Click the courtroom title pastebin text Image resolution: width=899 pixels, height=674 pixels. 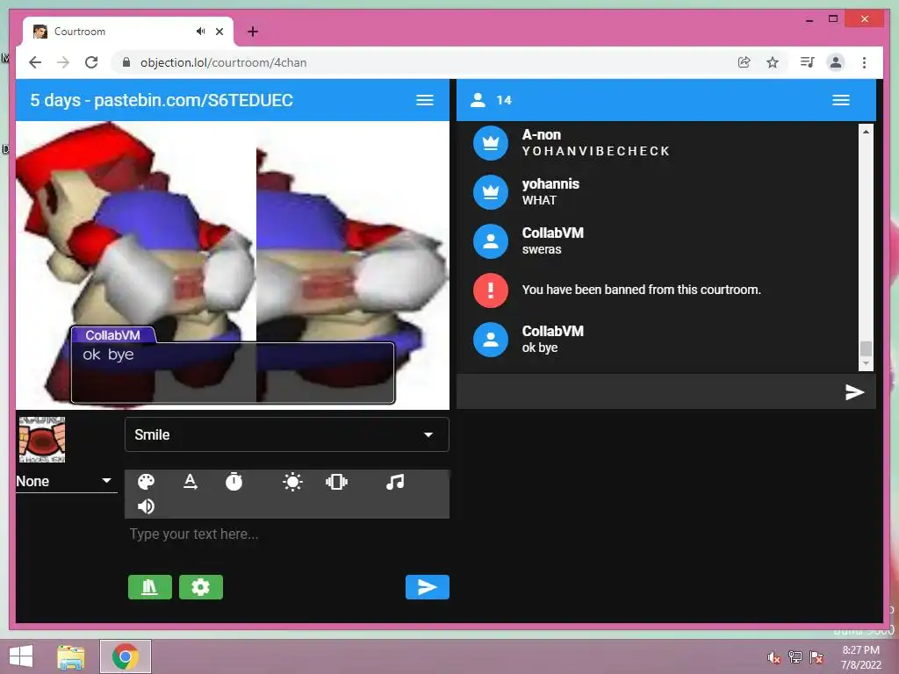(x=162, y=100)
